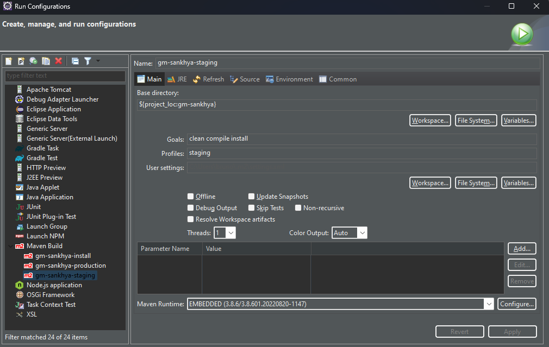Image resolution: width=549 pixels, height=347 pixels.
Task: Click the Goals input field
Action: (x=361, y=139)
